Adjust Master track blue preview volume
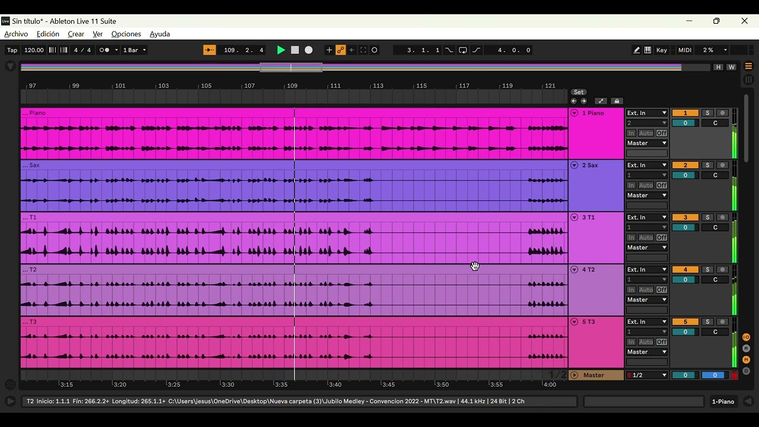The image size is (759, 427). coord(715,375)
